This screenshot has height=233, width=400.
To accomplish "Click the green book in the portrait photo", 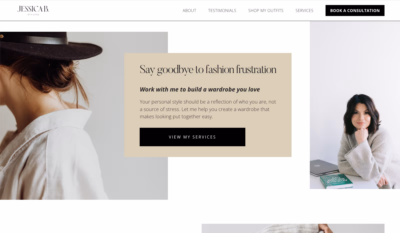I will [336, 181].
